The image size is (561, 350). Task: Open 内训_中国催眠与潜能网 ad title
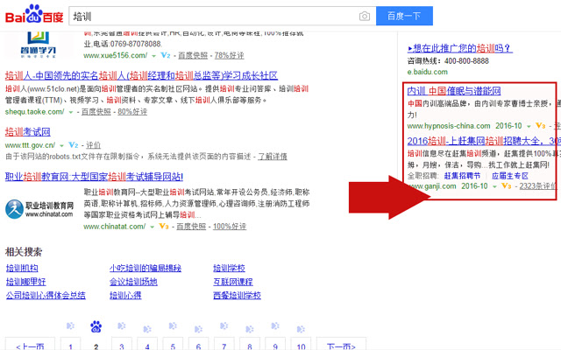tap(454, 91)
